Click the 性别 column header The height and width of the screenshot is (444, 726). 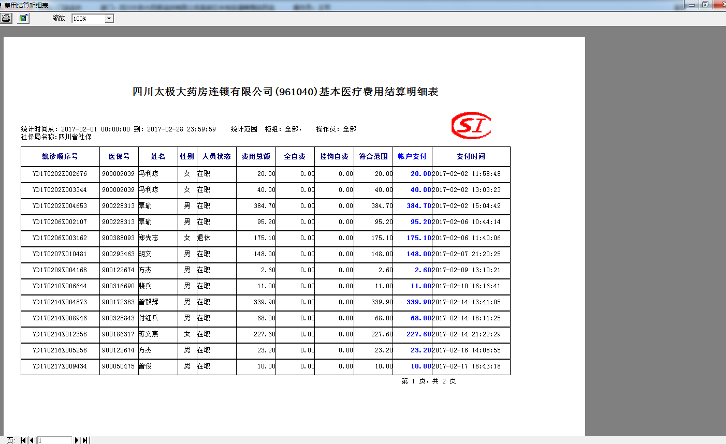(187, 156)
